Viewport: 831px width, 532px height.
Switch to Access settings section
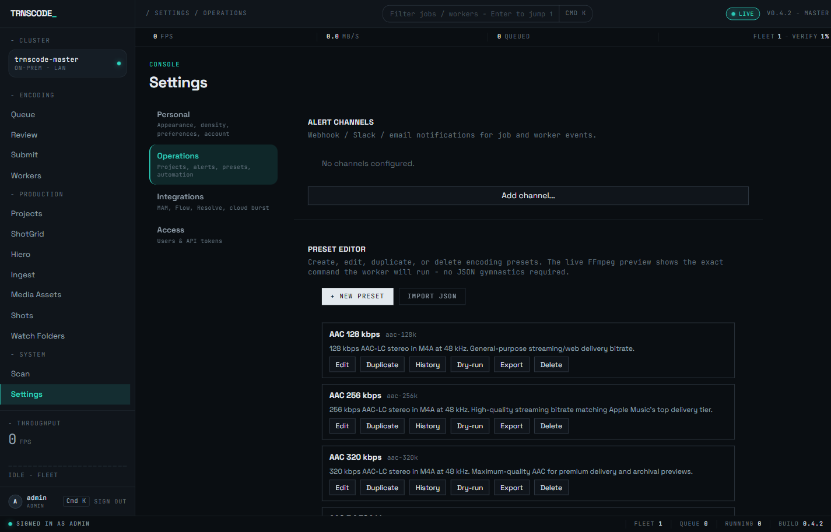click(213, 235)
